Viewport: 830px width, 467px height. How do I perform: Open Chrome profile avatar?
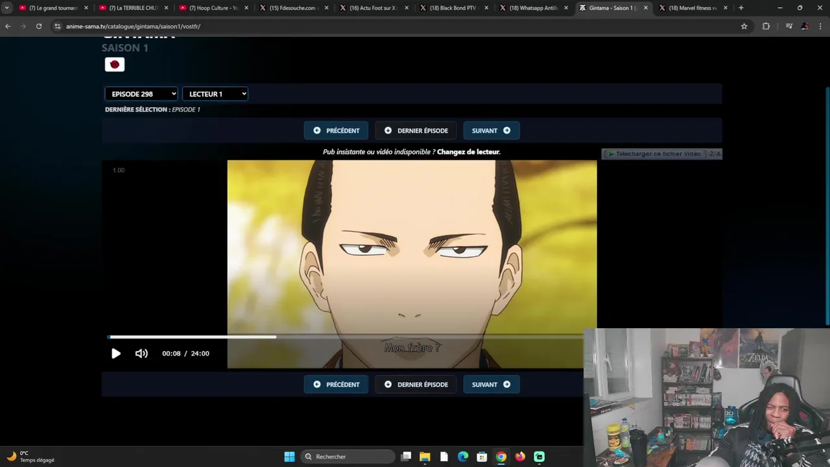805,26
